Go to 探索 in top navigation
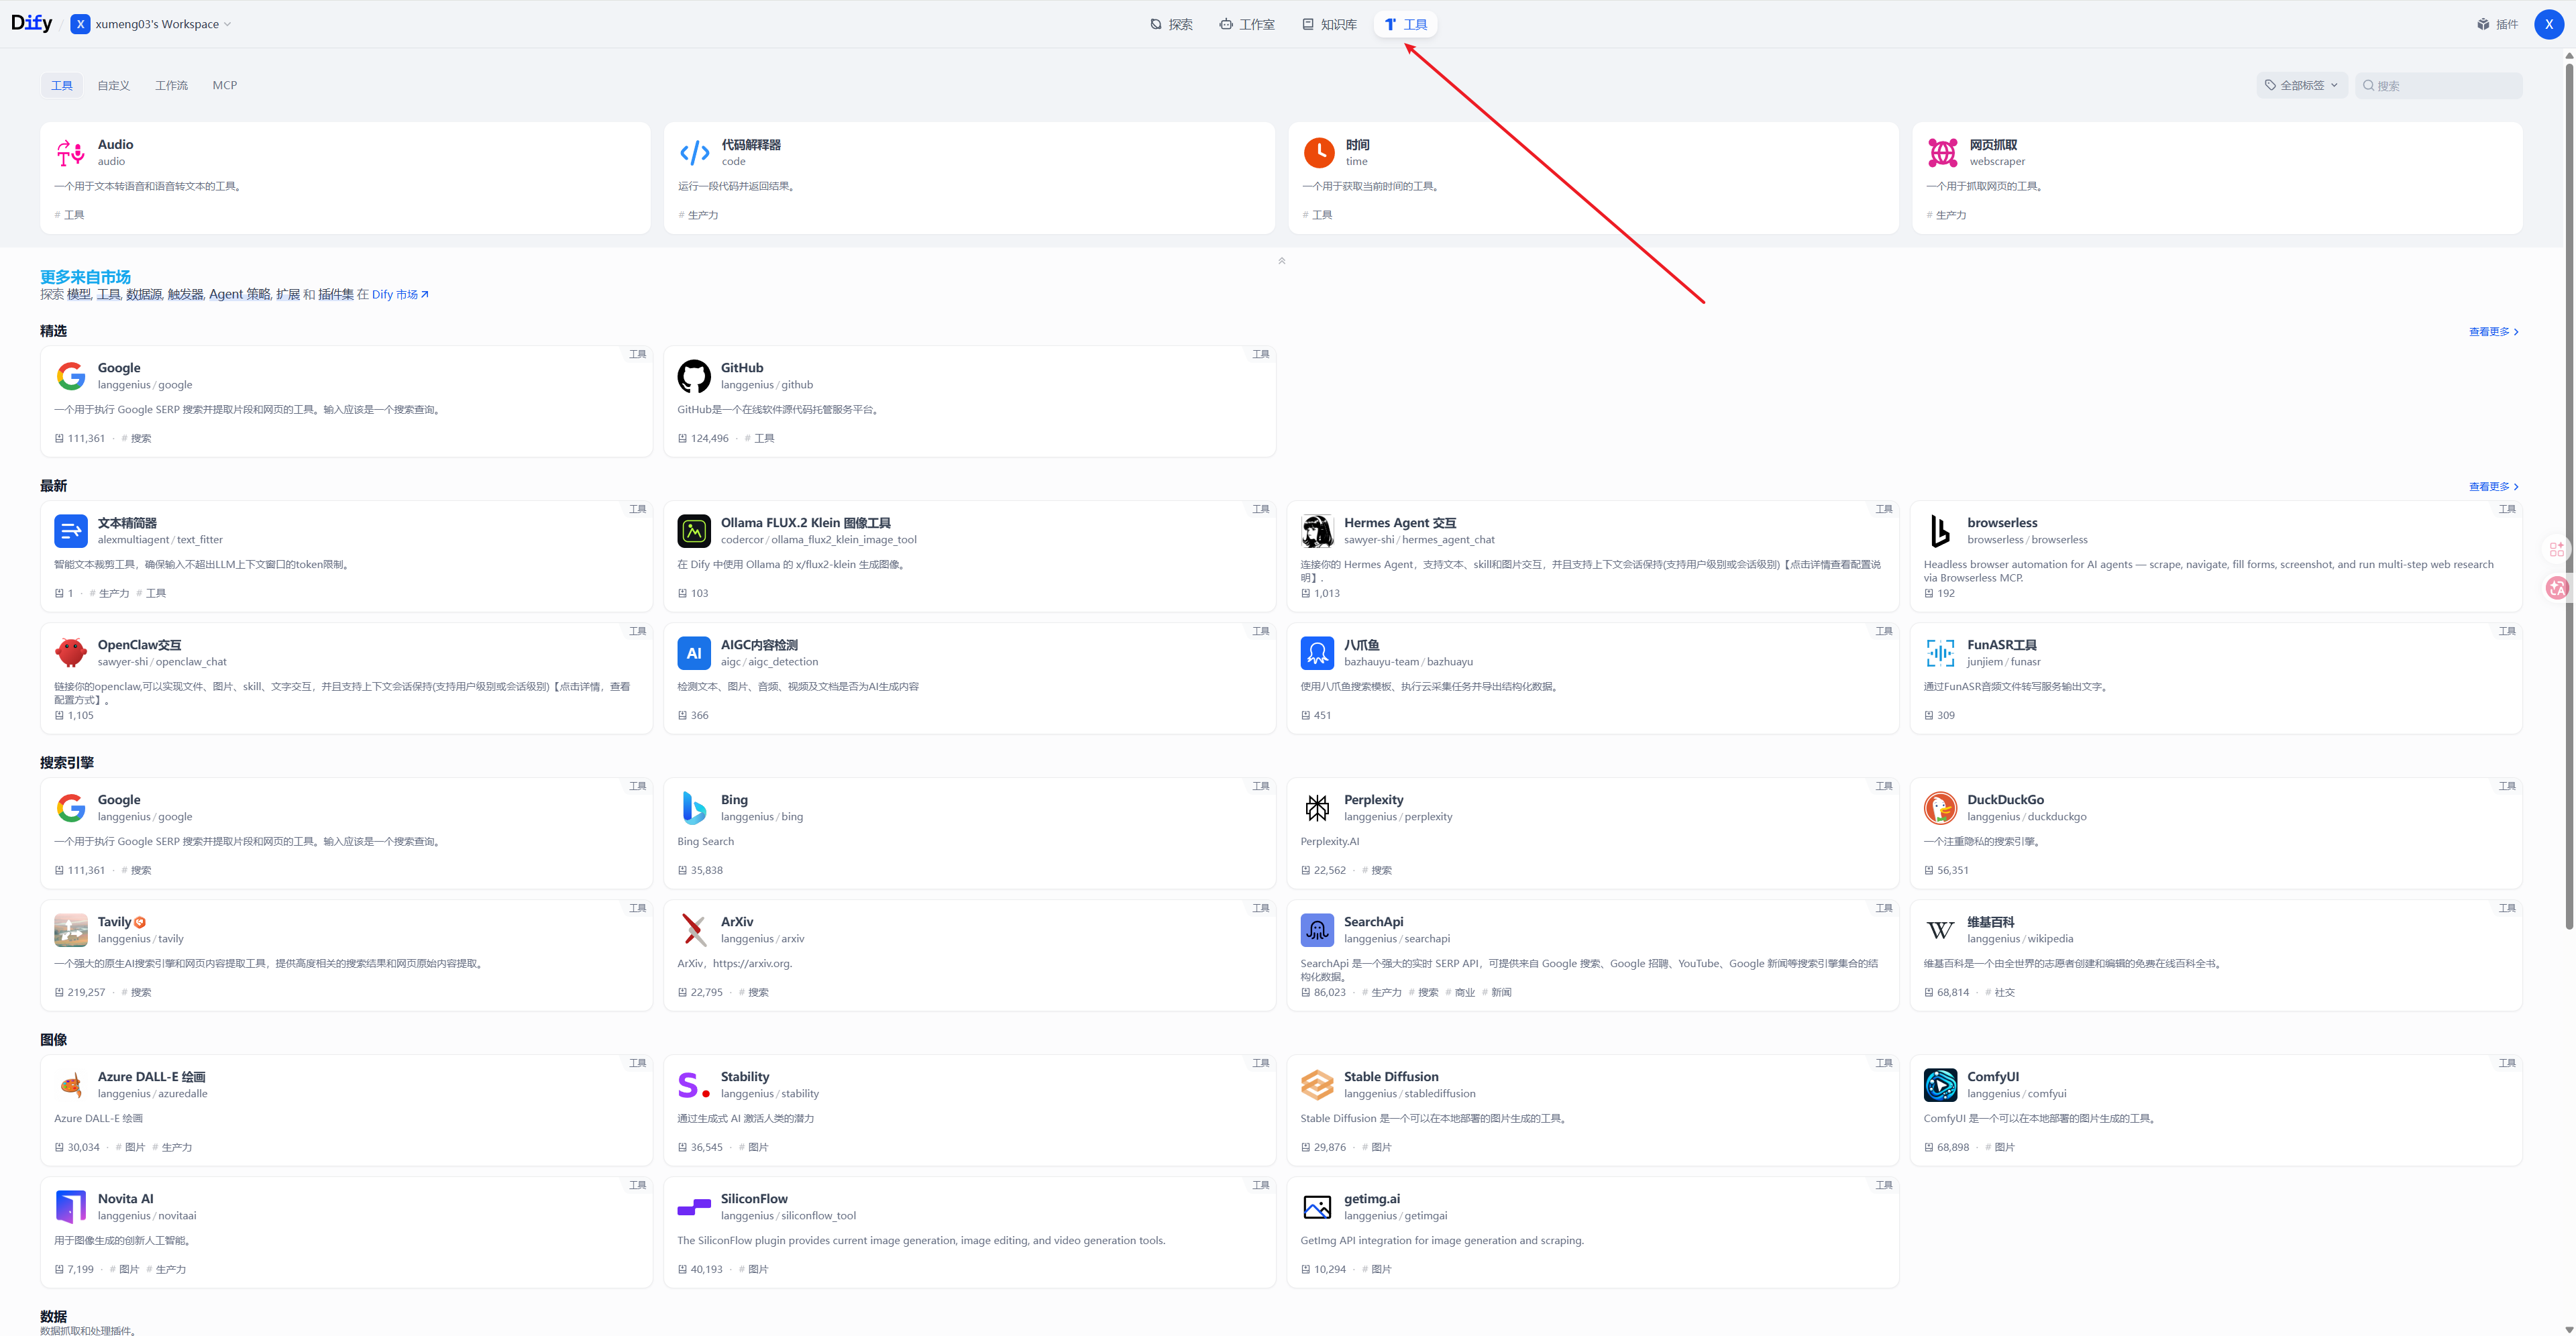This screenshot has width=2576, height=1336. tap(1171, 24)
